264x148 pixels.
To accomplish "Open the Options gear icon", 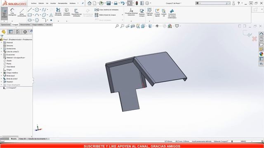I will click(147, 3).
